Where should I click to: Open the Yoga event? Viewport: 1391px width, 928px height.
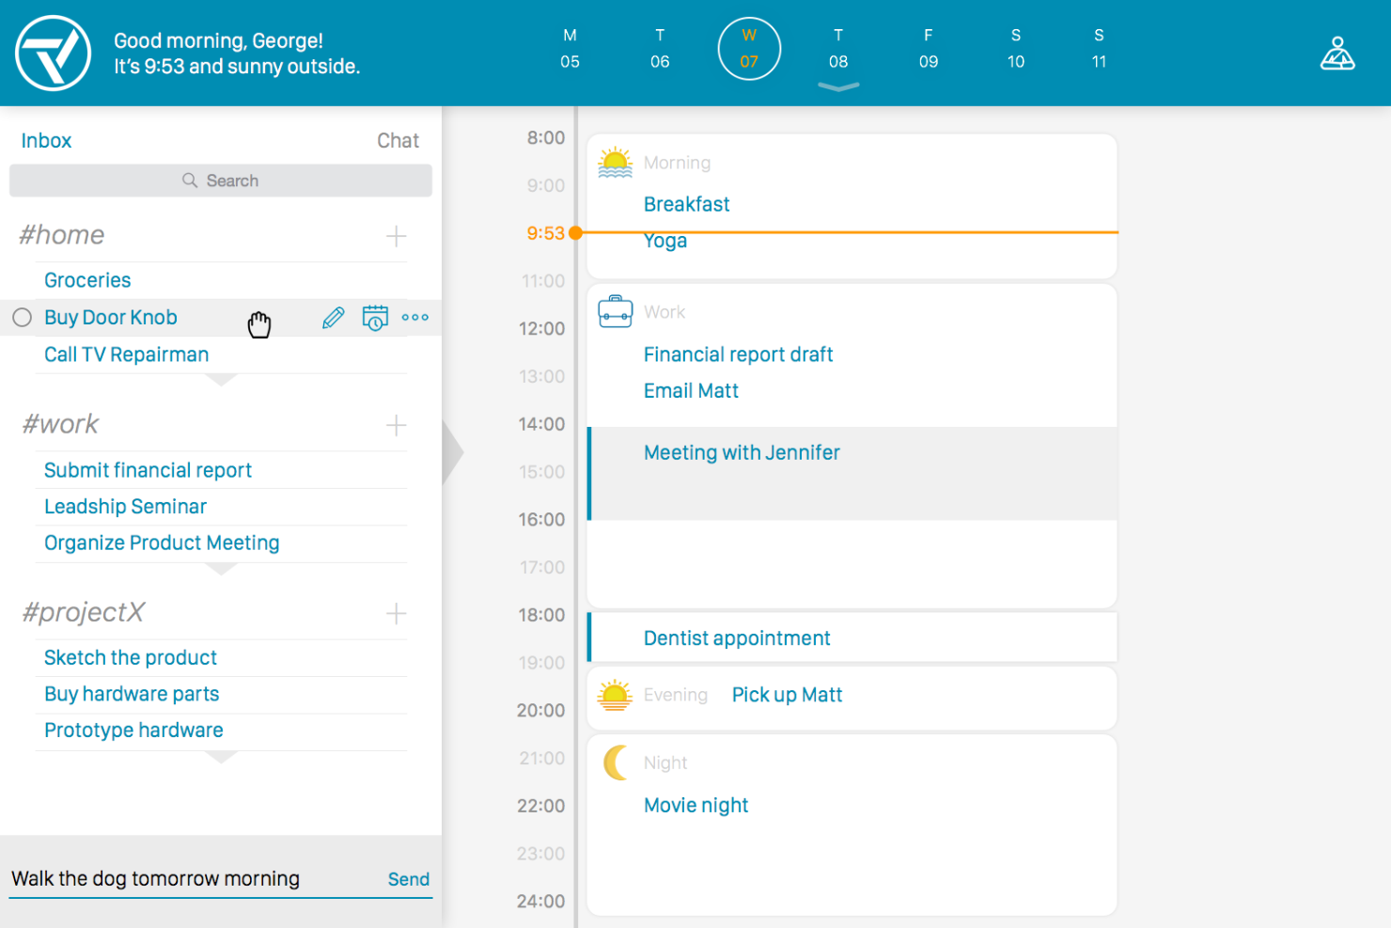pos(665,241)
